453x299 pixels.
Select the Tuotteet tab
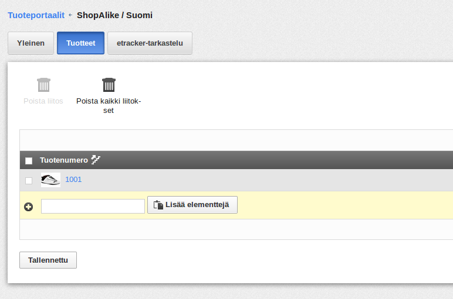pyautogui.click(x=80, y=43)
